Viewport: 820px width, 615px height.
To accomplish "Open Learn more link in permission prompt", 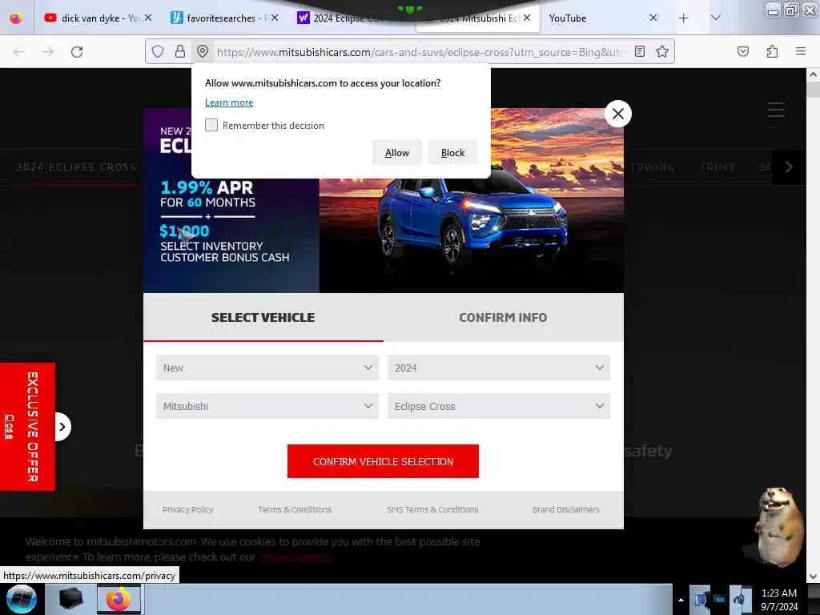I will click(229, 102).
